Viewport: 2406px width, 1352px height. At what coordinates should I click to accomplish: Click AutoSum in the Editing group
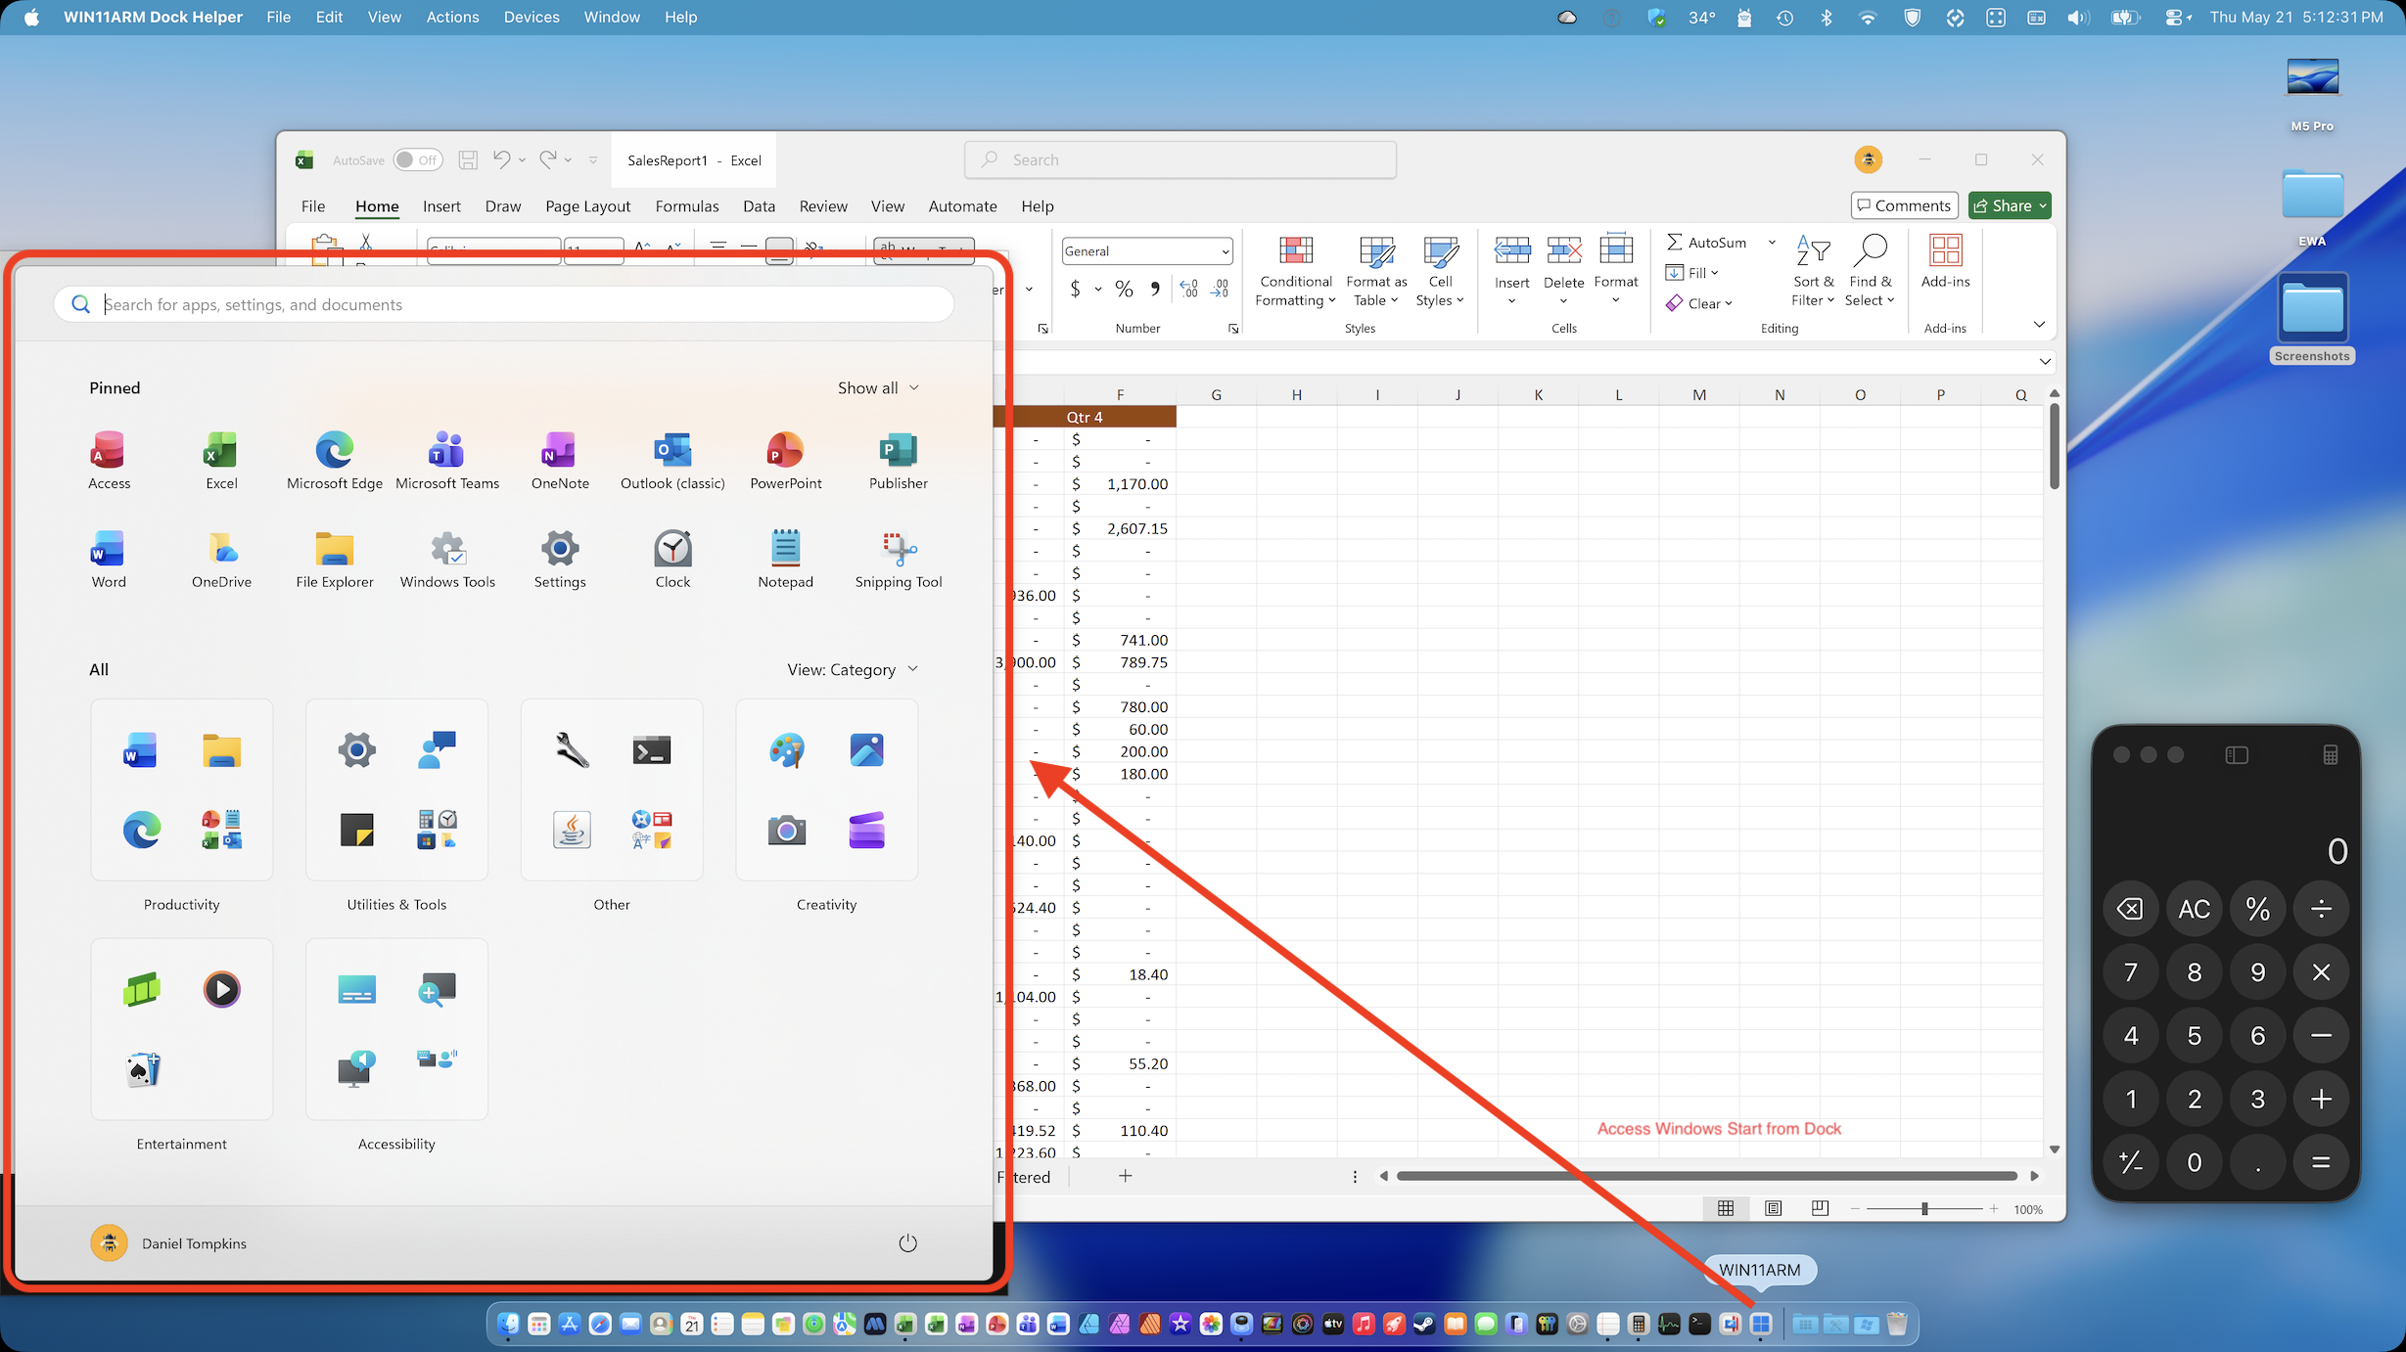(1706, 243)
